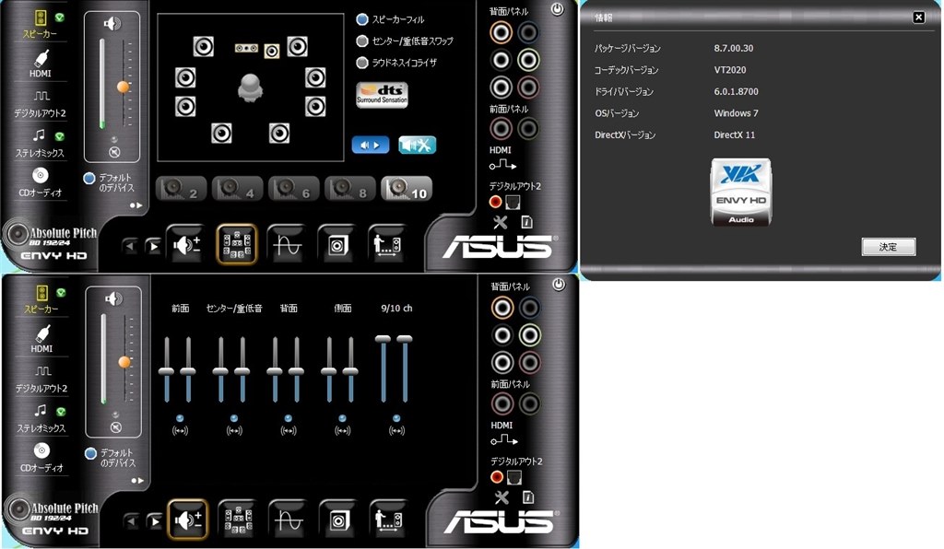Close the 情報 dialog
Viewport: 944px width, 549px height.
(919, 18)
